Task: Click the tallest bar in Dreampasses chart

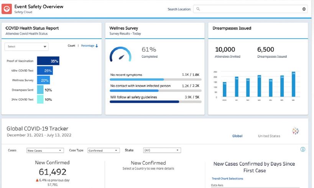Action: (x=293, y=84)
